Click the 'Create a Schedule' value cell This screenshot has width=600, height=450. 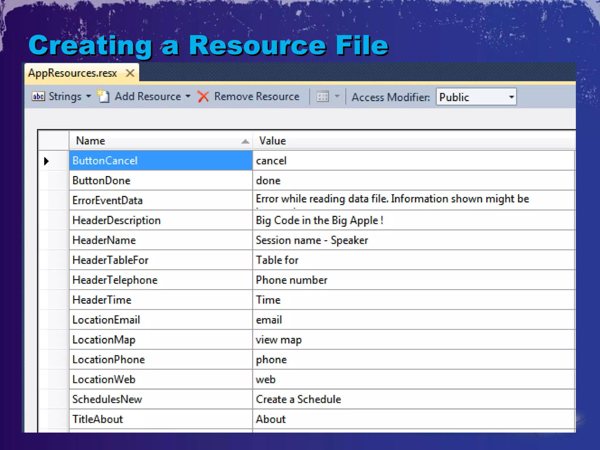point(413,400)
